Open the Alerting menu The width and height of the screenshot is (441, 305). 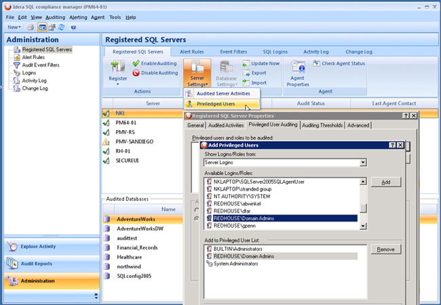78,18
